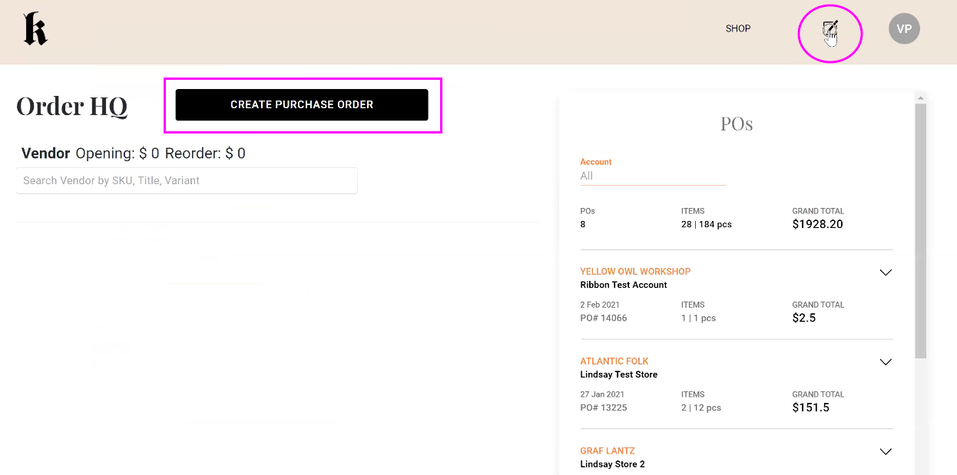Click the Ribbon Test Account name
Image resolution: width=957 pixels, height=475 pixels.
pos(623,285)
